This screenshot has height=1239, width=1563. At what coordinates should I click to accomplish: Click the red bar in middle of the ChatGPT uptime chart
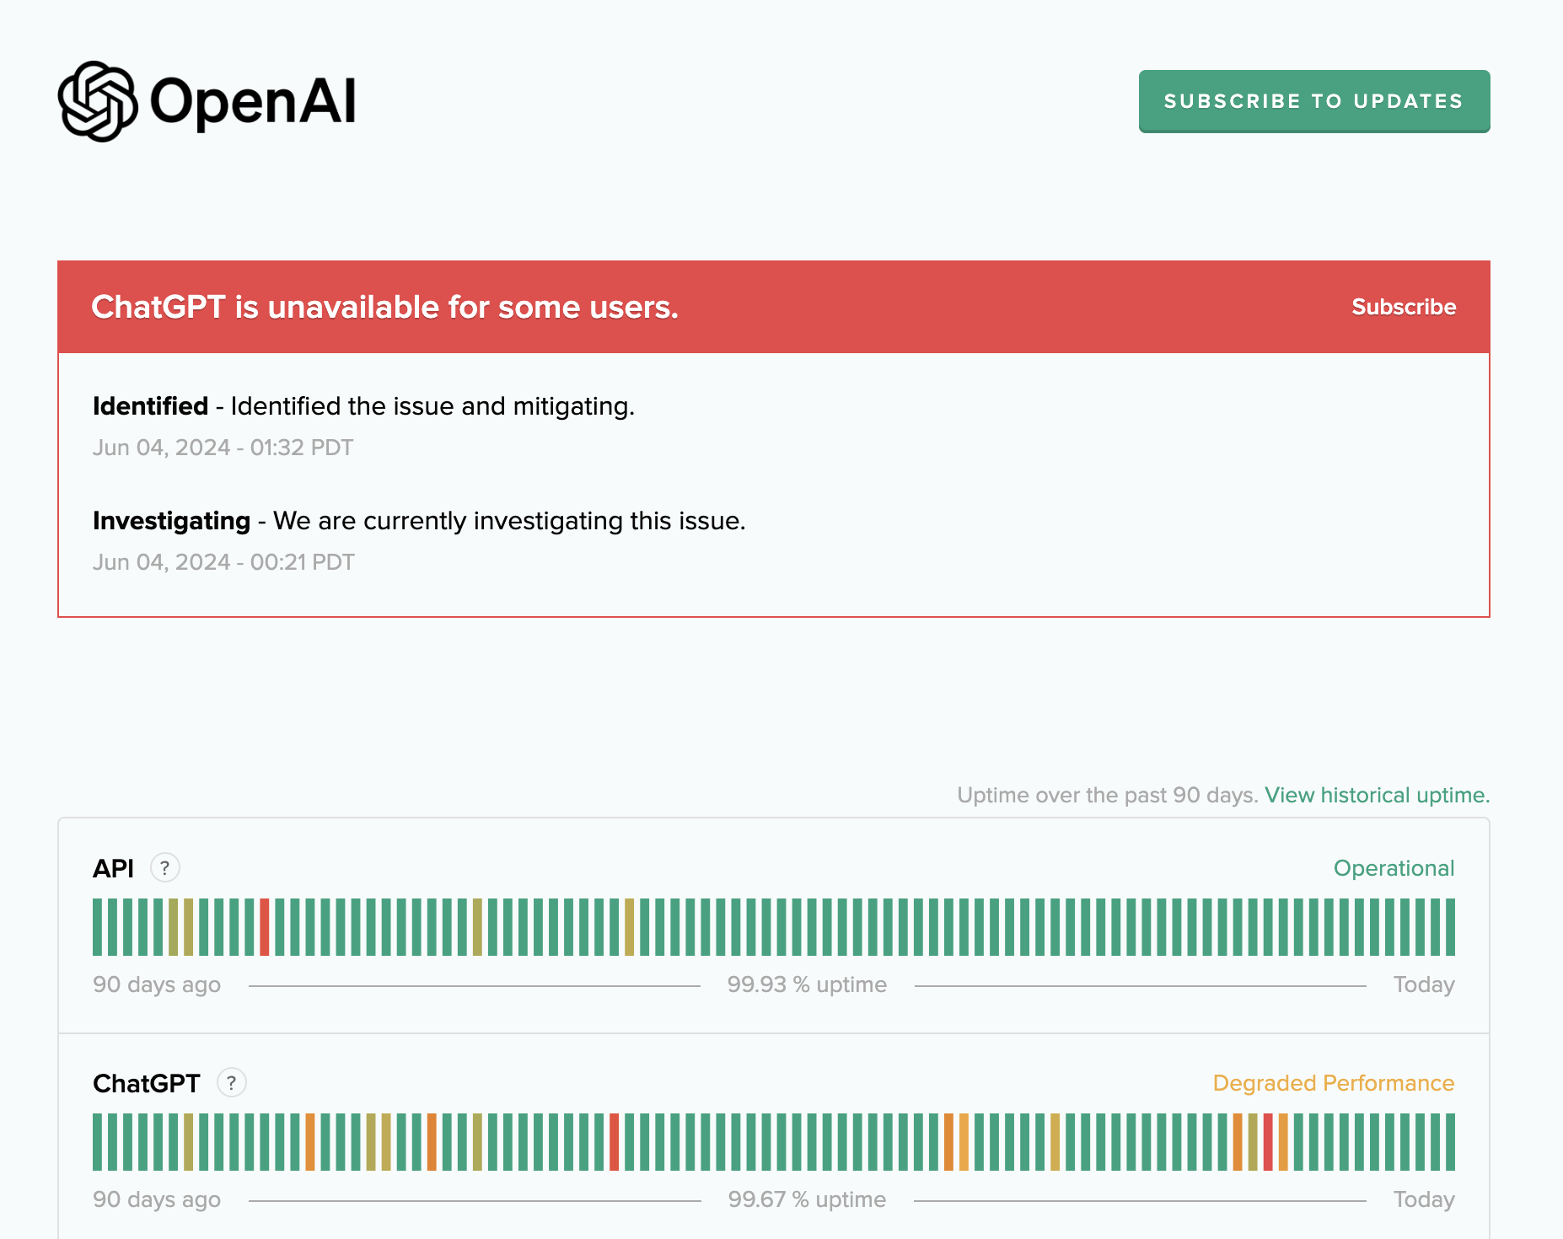[x=615, y=1142]
